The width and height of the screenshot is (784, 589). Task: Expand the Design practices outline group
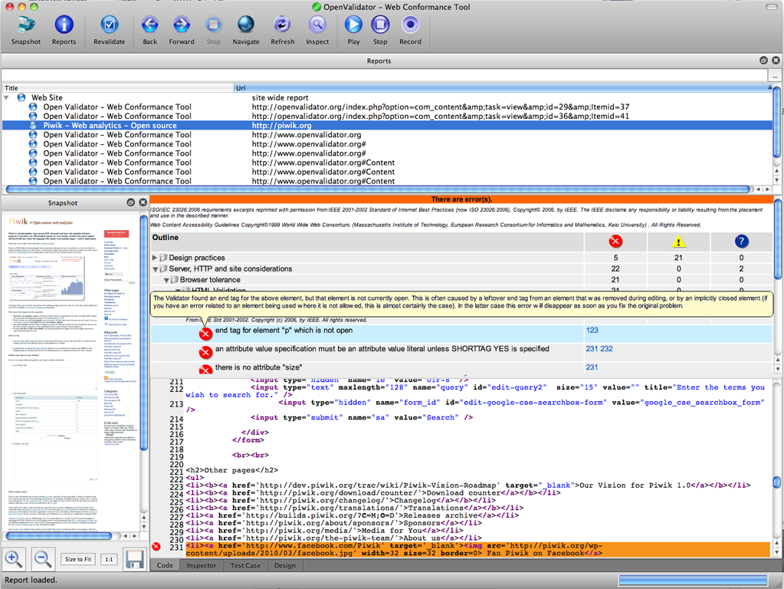(x=156, y=258)
